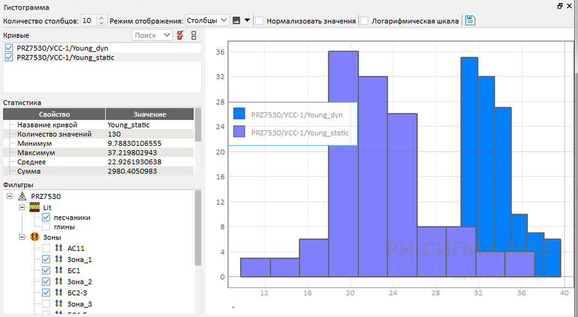Open the Режим отображения Столбцы dropdown
The image size is (578, 317).
[207, 21]
